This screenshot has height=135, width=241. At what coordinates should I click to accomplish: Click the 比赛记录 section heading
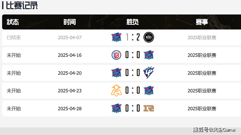click(x=22, y=6)
